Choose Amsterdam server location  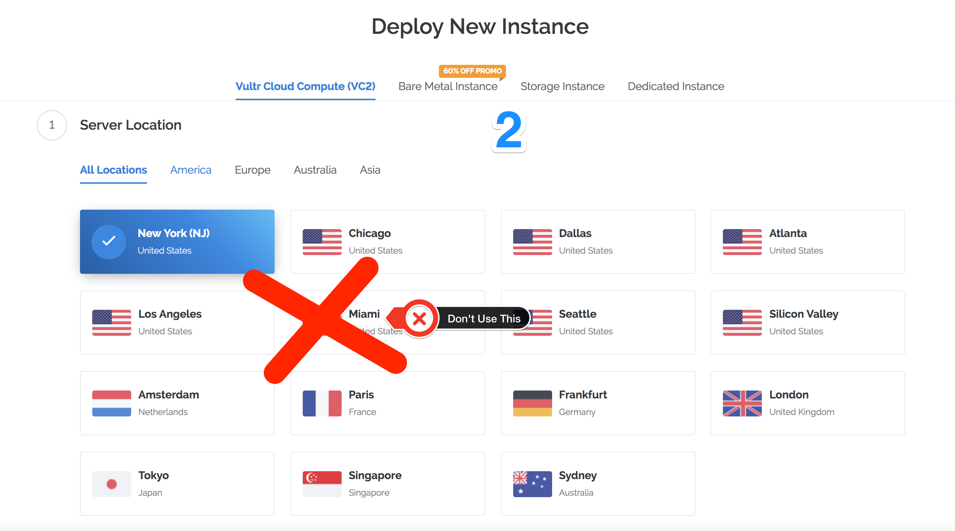click(x=177, y=403)
